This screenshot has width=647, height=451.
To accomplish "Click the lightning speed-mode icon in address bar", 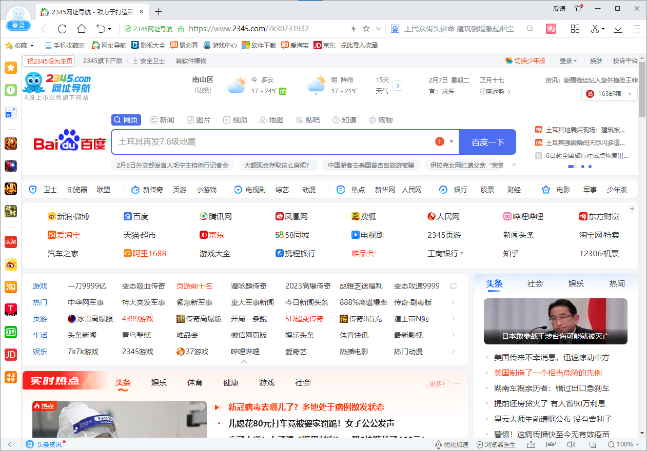I will (353, 29).
